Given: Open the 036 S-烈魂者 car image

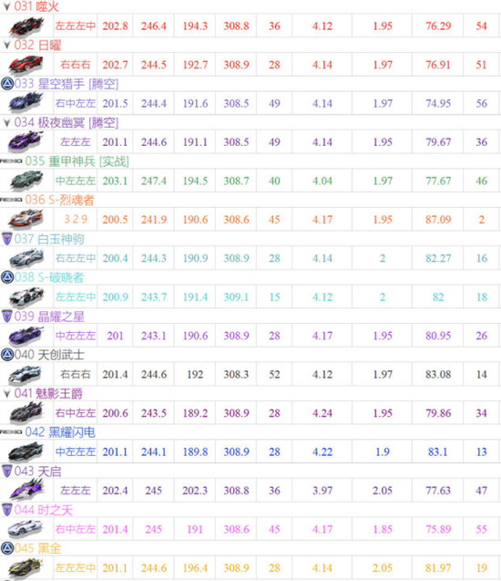Looking at the screenshot, I should [26, 219].
